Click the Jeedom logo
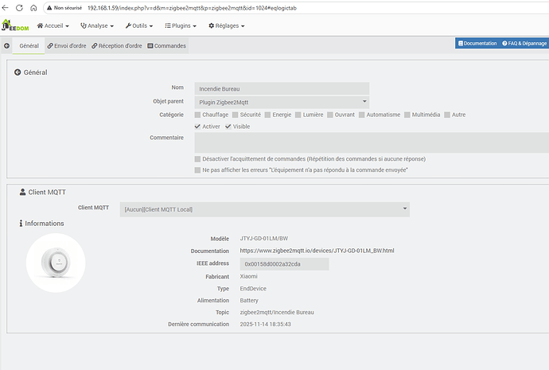 (x=15, y=25)
